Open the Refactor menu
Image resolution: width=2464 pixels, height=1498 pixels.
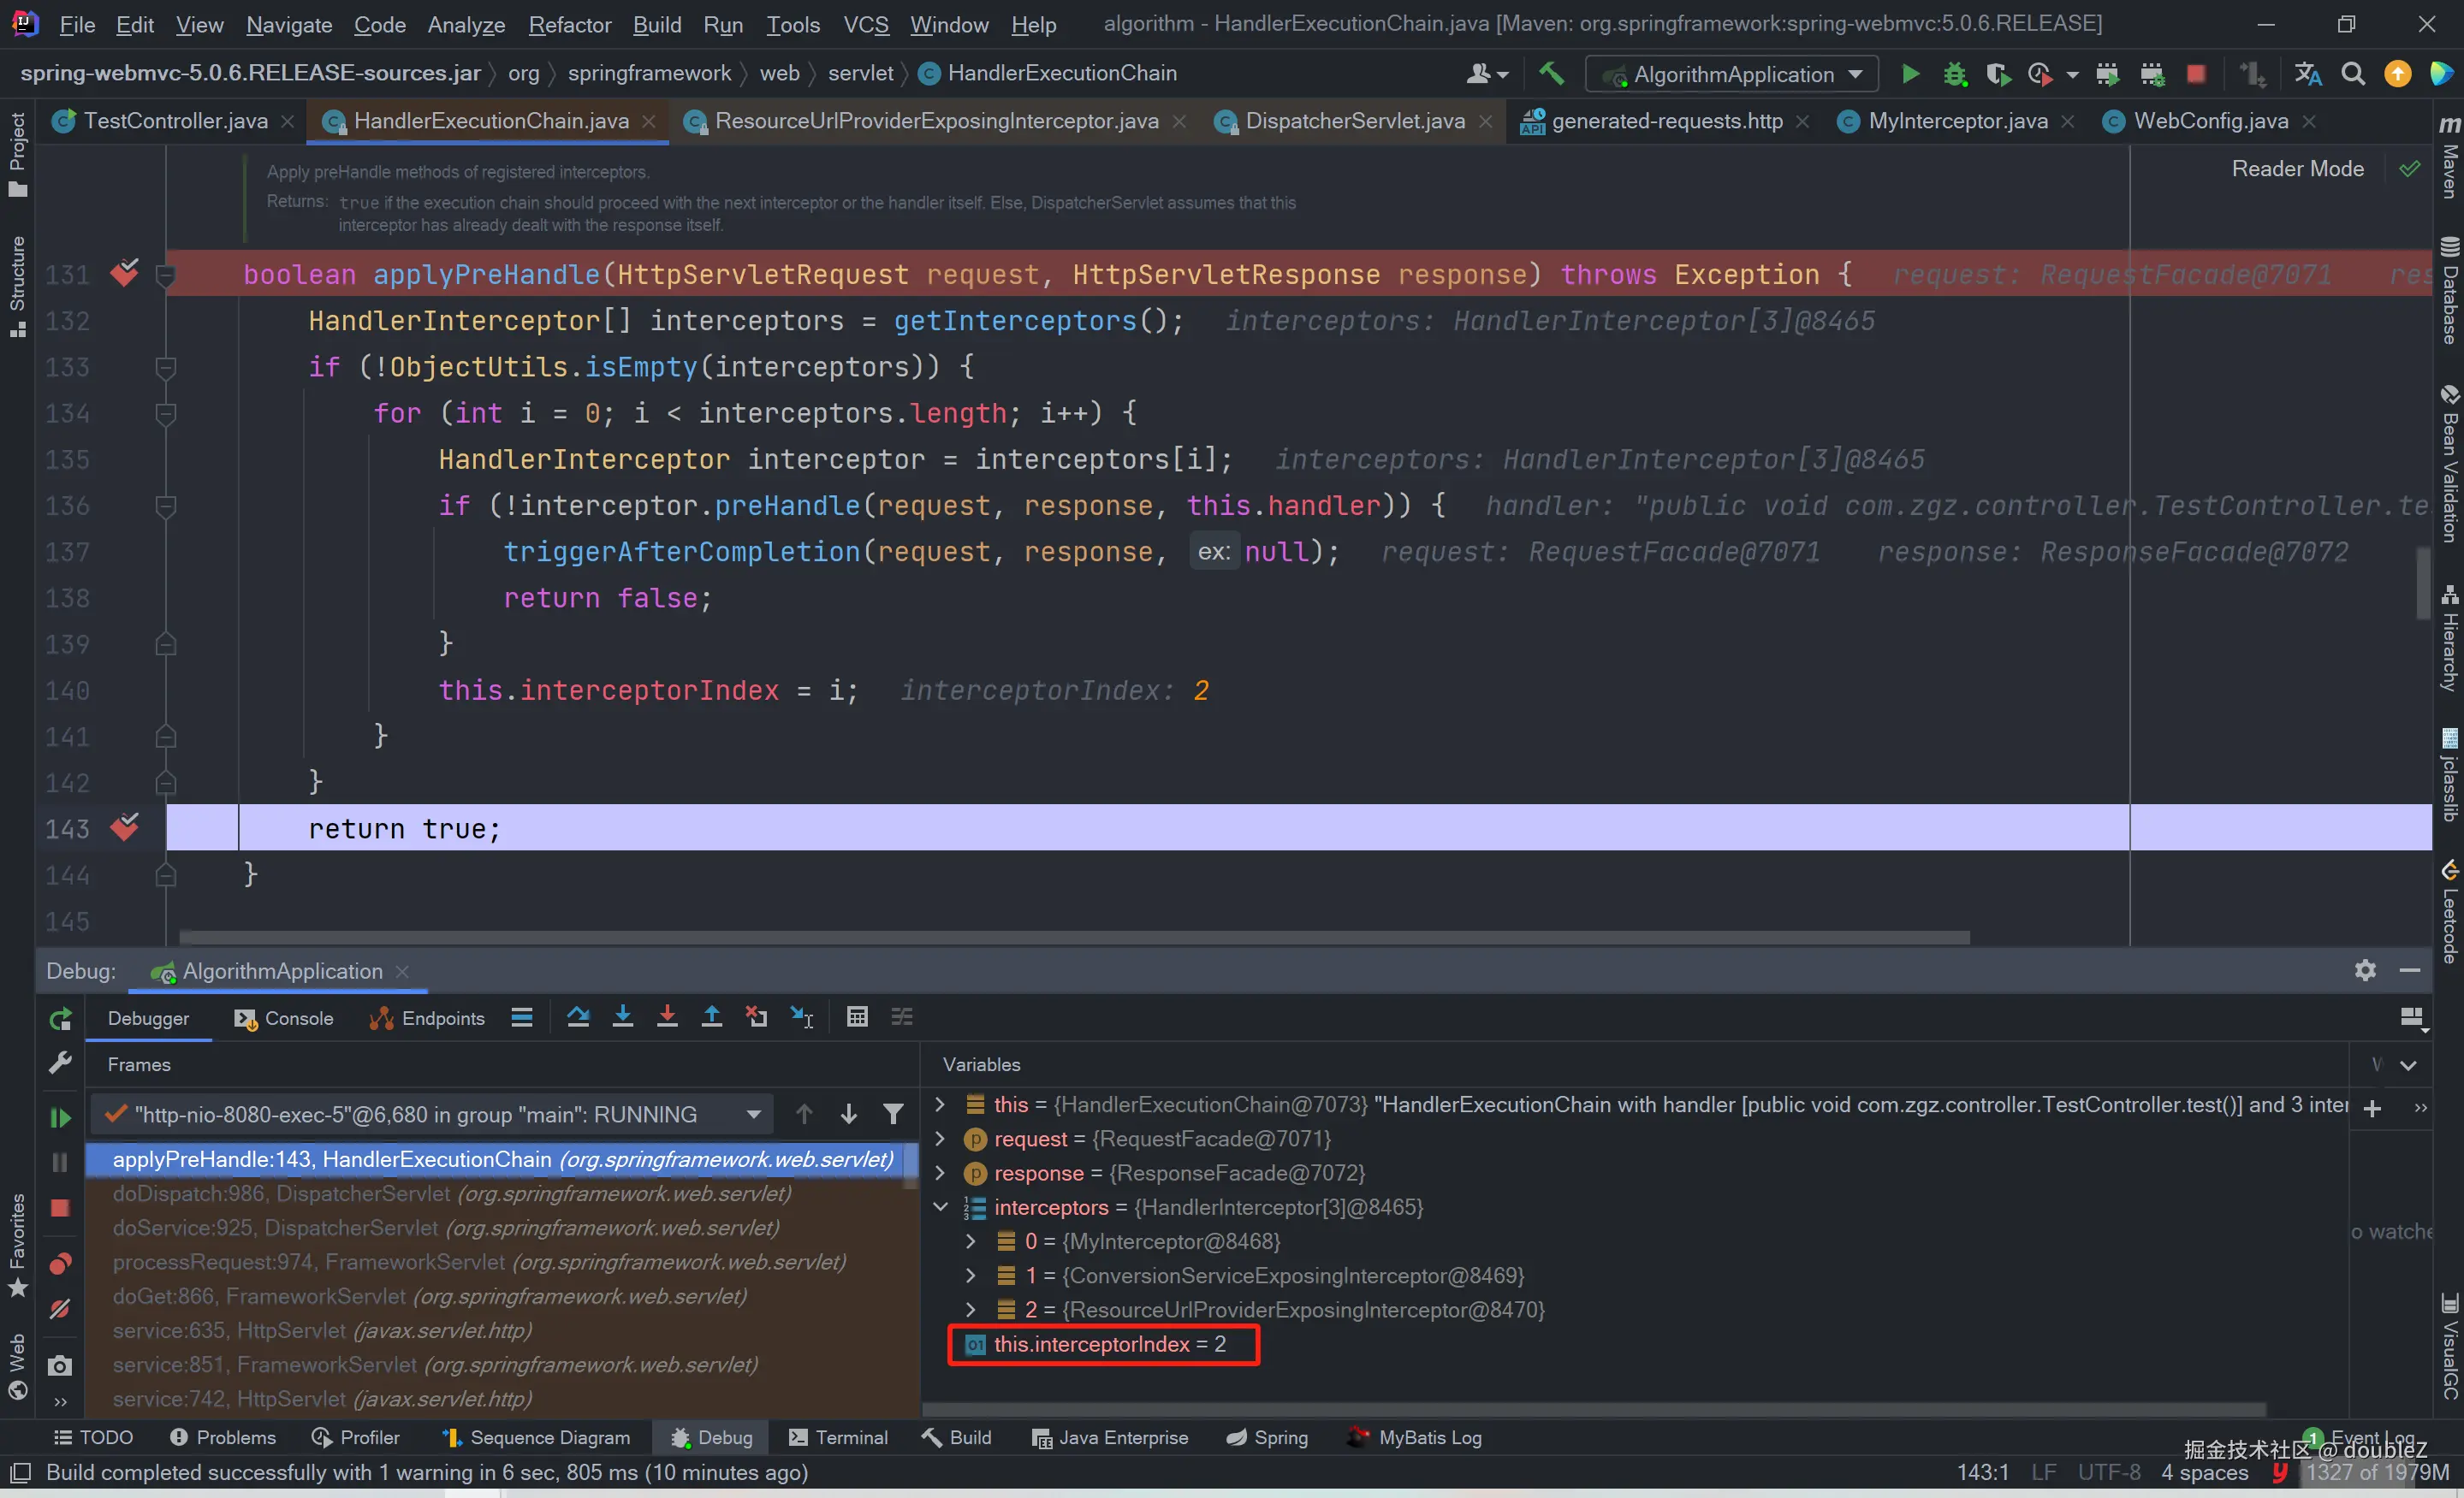(x=569, y=24)
